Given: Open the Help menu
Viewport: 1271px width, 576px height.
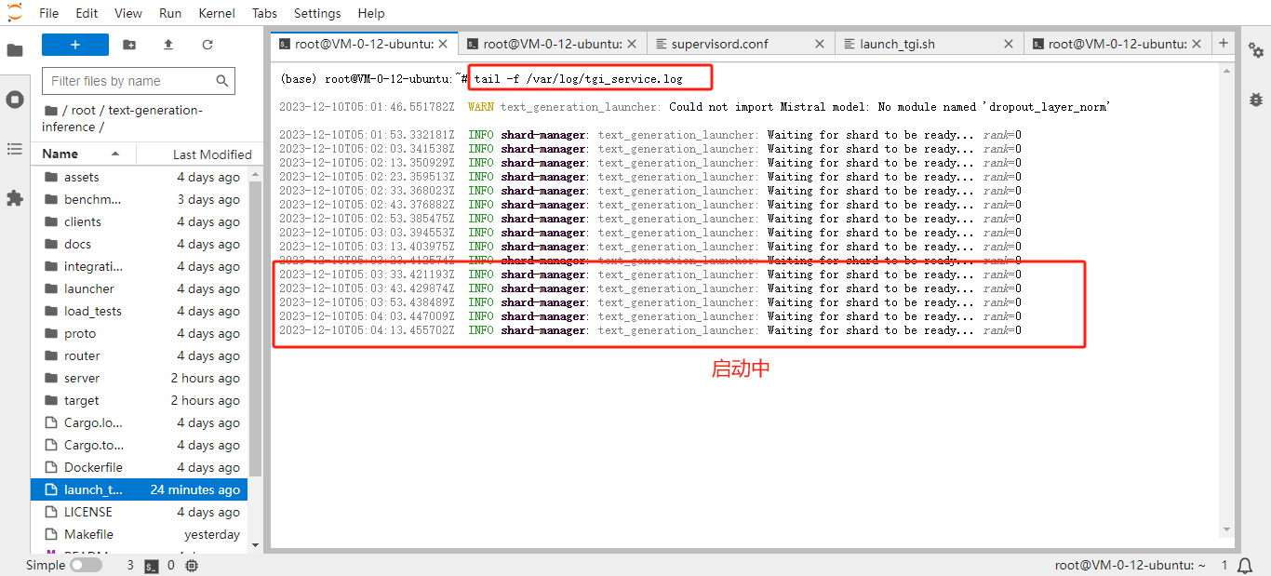Looking at the screenshot, I should [x=371, y=13].
